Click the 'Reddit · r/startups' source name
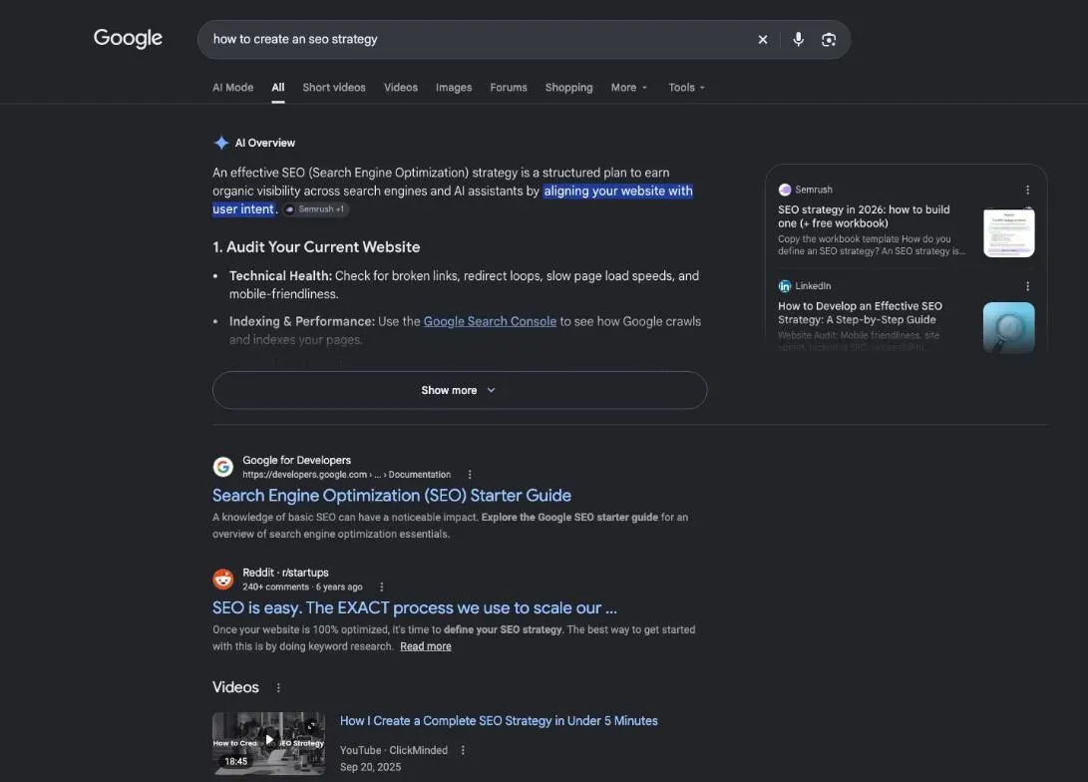1088x782 pixels. click(285, 573)
